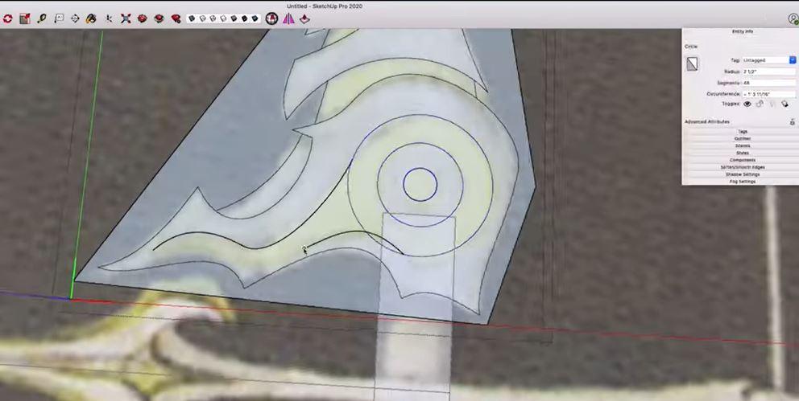Open the Tag dropdown showing Untagged
799x401 pixels.
(x=768, y=60)
